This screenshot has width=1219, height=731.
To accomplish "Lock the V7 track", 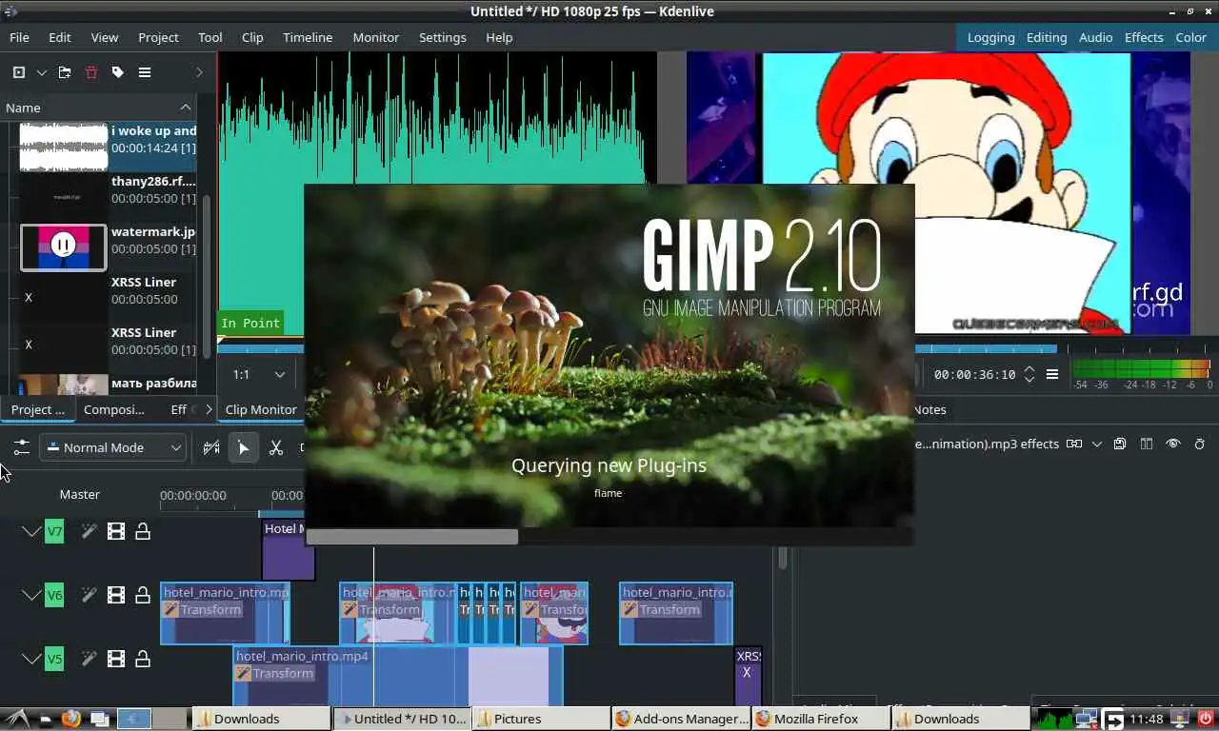I will coord(143,531).
